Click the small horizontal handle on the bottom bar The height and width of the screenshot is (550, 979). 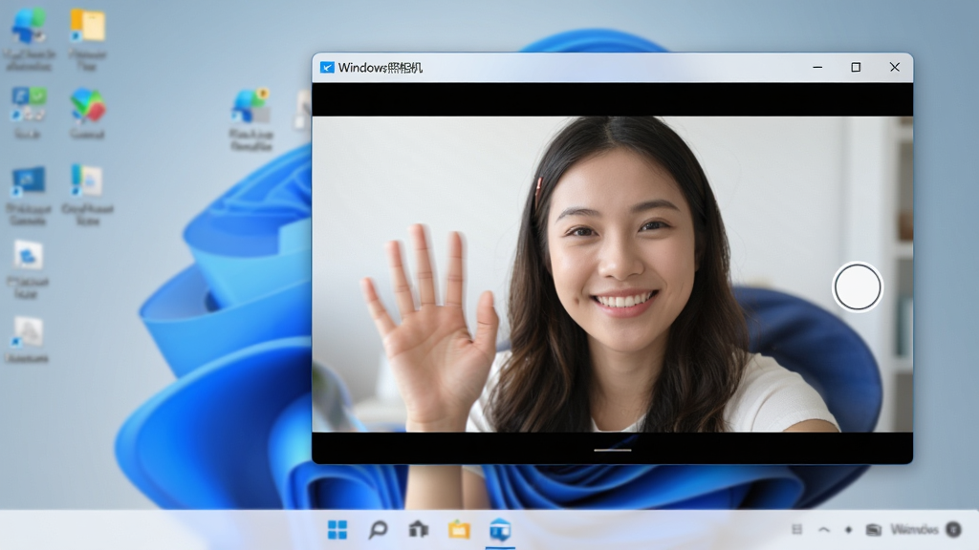pos(613,450)
